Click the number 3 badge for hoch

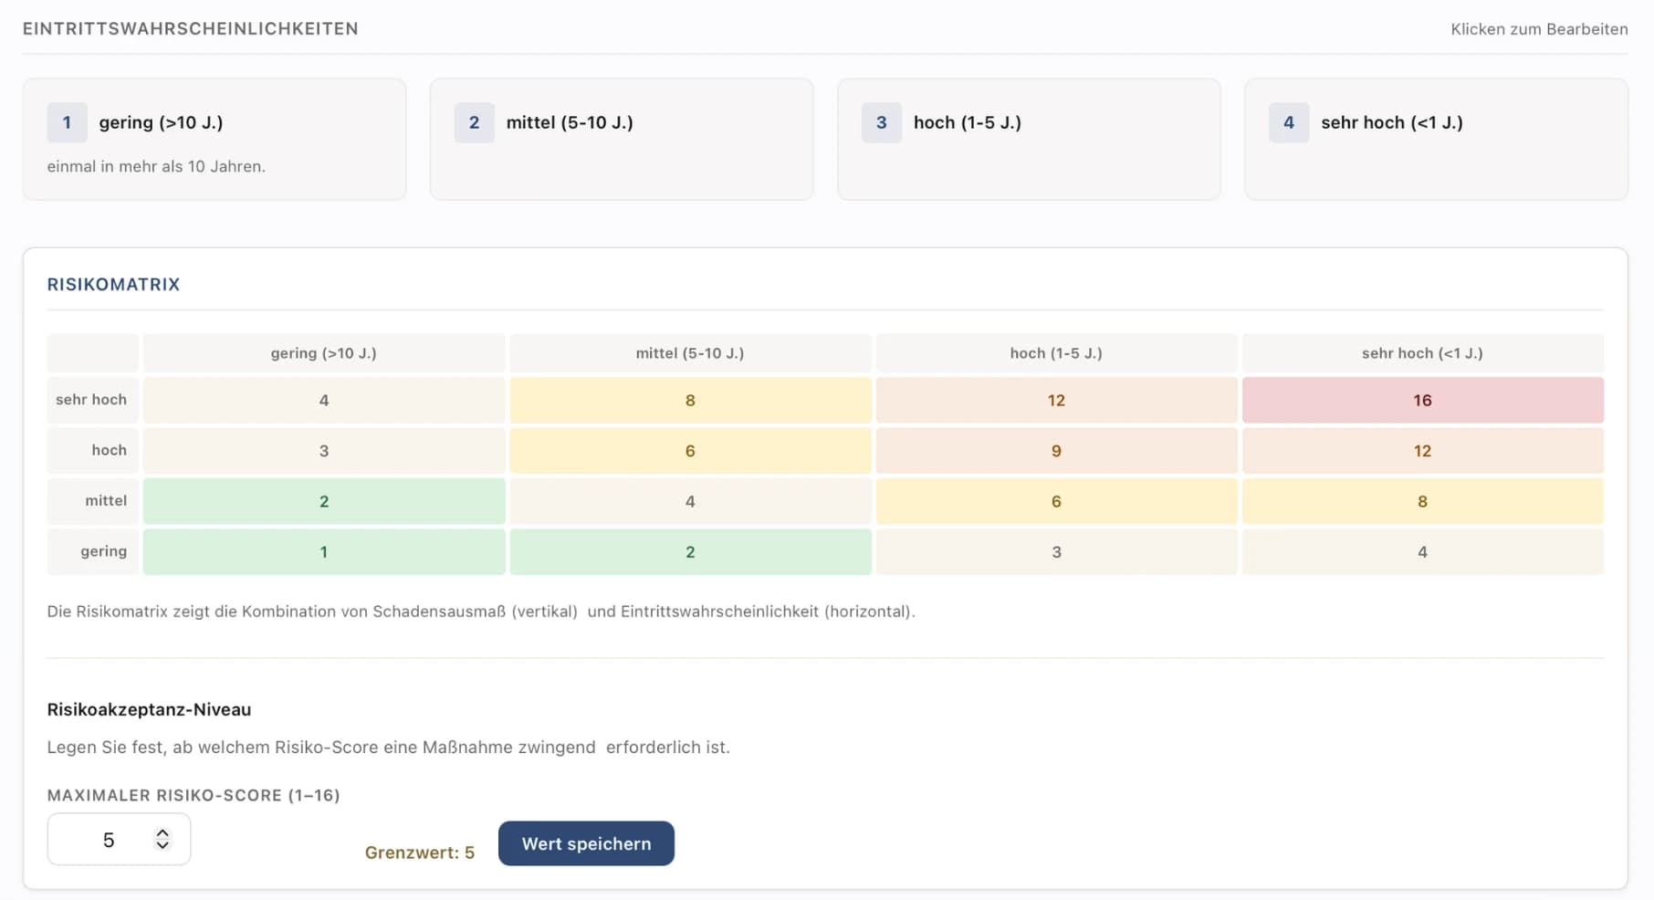pos(881,122)
